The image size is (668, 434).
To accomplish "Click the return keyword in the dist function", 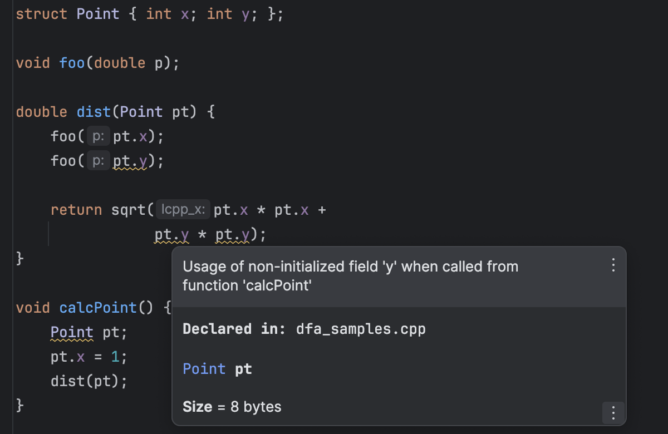I will 76,210.
